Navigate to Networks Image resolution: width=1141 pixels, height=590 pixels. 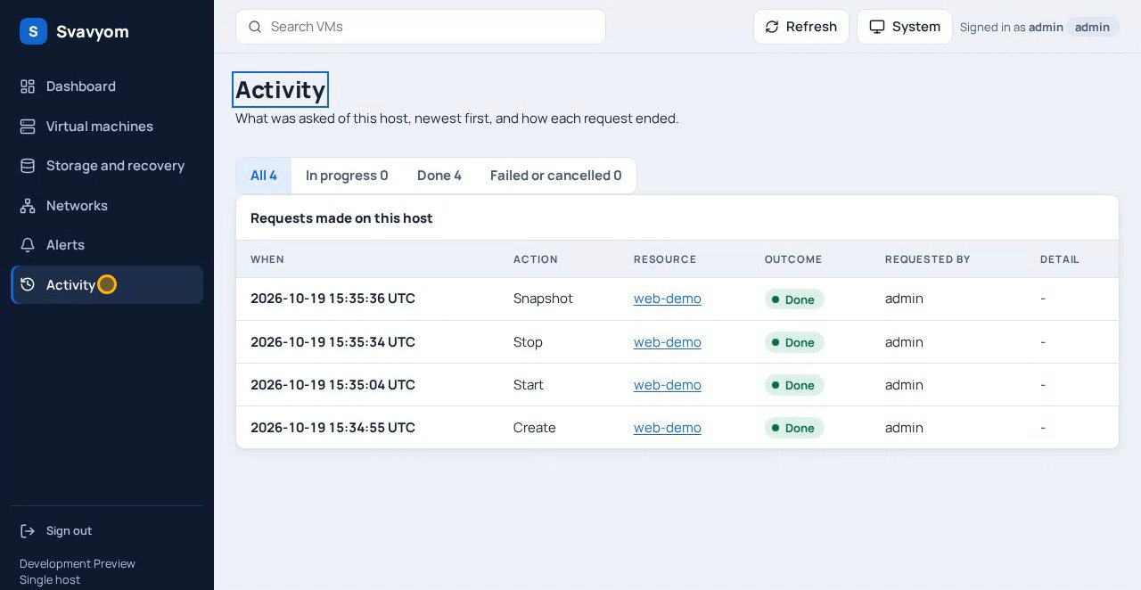(x=107, y=206)
